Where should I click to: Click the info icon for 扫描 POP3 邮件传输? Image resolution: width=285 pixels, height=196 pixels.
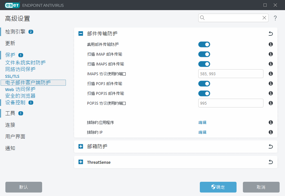point(271,83)
